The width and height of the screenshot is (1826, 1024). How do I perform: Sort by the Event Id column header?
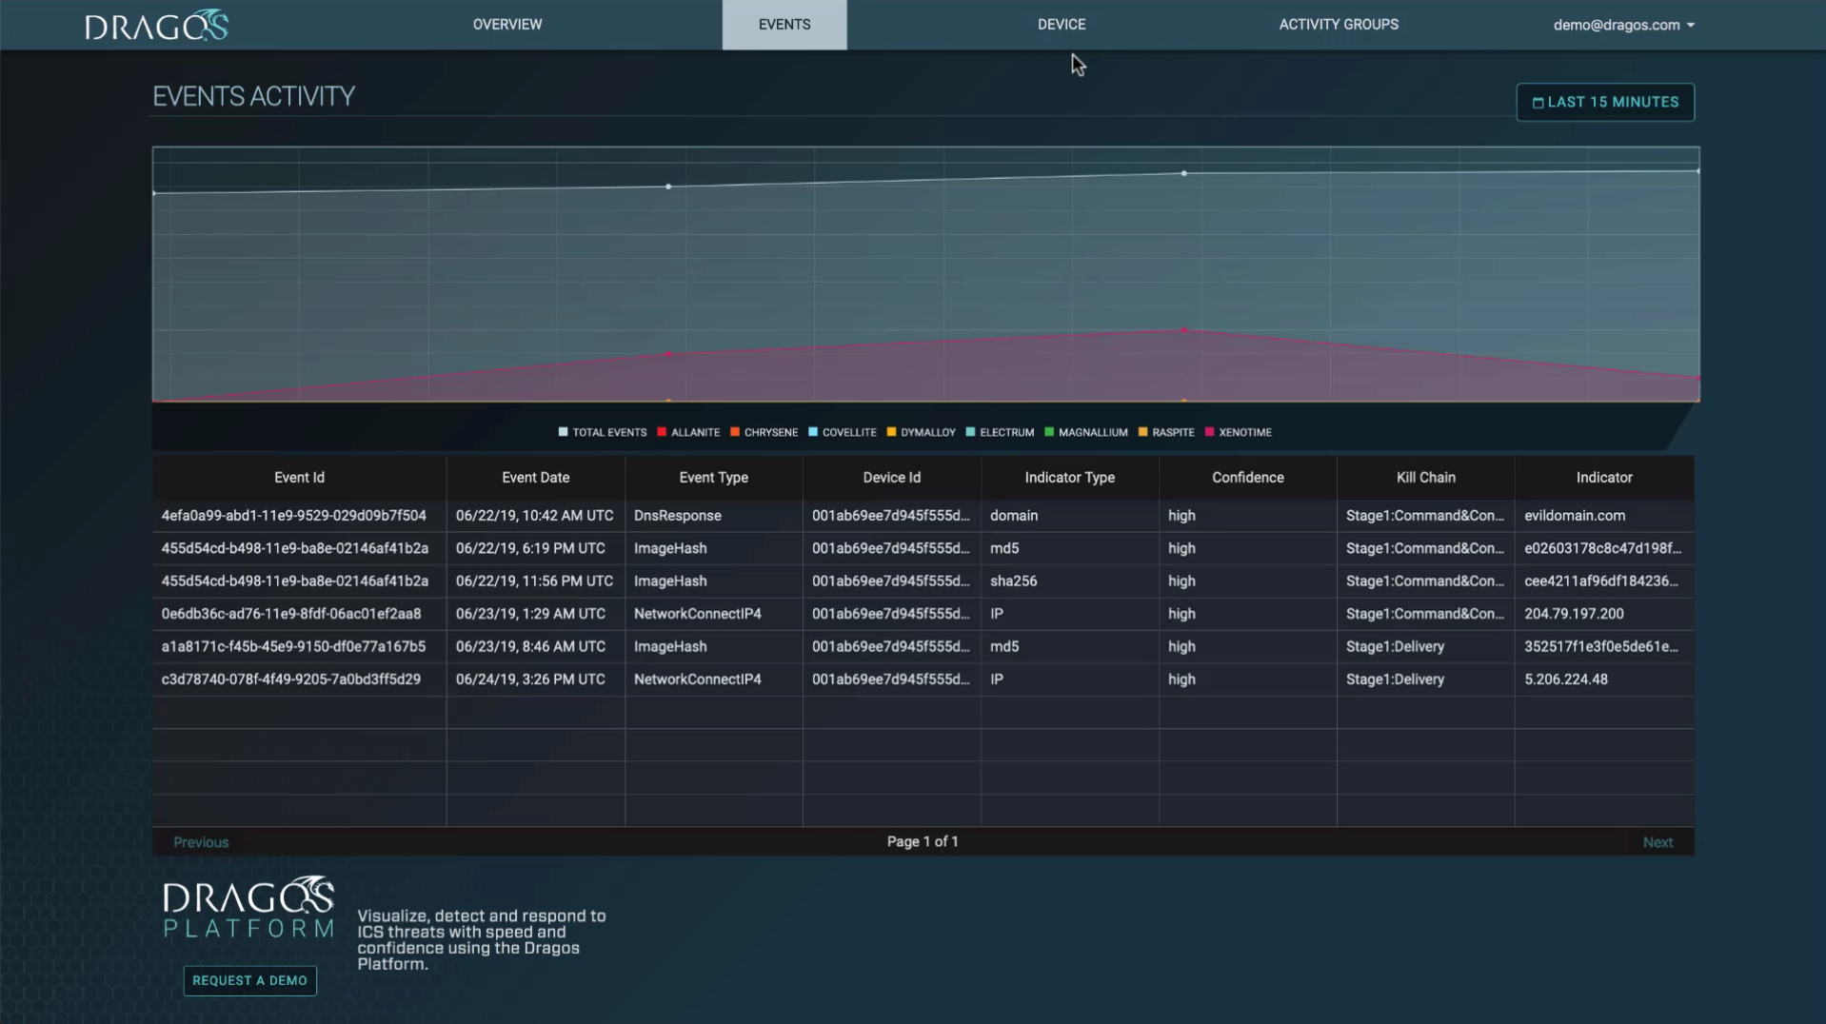299,478
